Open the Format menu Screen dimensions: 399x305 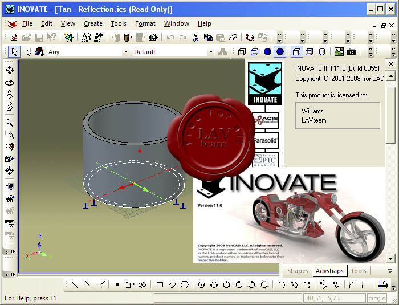[145, 24]
